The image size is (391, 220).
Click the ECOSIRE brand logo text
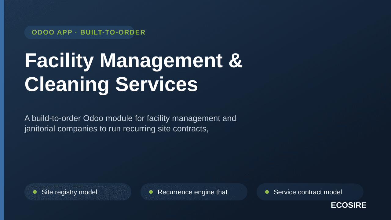click(349, 205)
